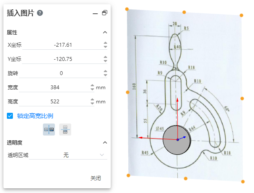Image resolution: width=254 pixels, height=193 pixels.
Task: Open the 透明区域 dropdown
Action: tap(68, 155)
